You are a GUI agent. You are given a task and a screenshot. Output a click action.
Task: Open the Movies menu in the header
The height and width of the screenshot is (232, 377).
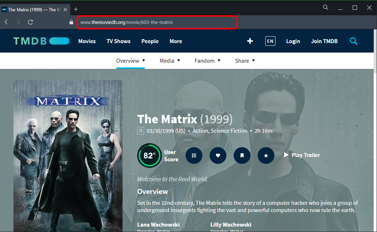click(x=87, y=41)
